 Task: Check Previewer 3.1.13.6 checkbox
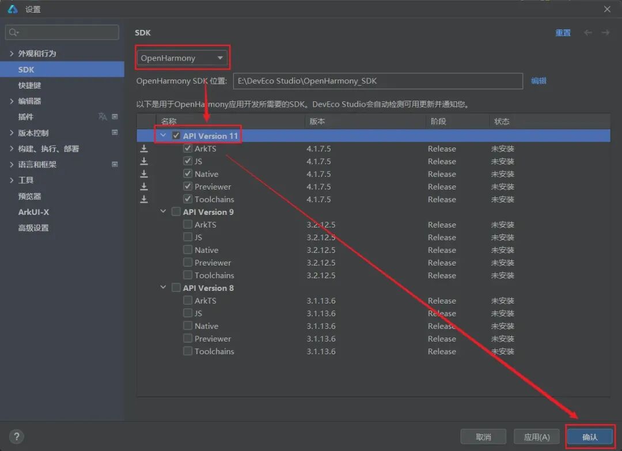[x=188, y=339]
